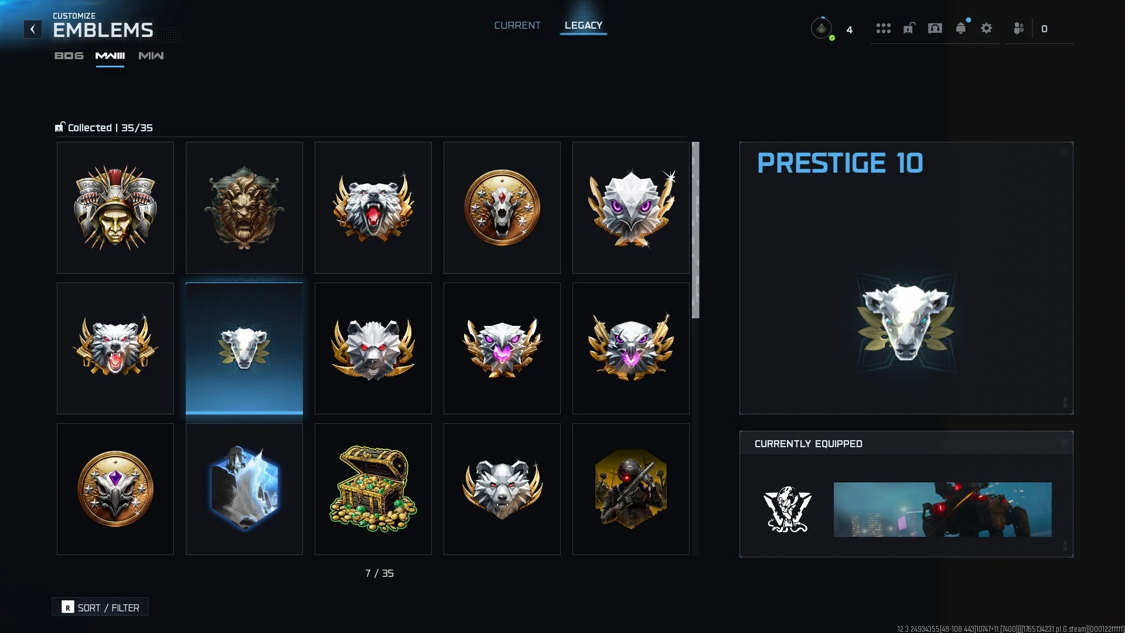Open the notifications bell icon
The height and width of the screenshot is (633, 1125).
click(961, 28)
